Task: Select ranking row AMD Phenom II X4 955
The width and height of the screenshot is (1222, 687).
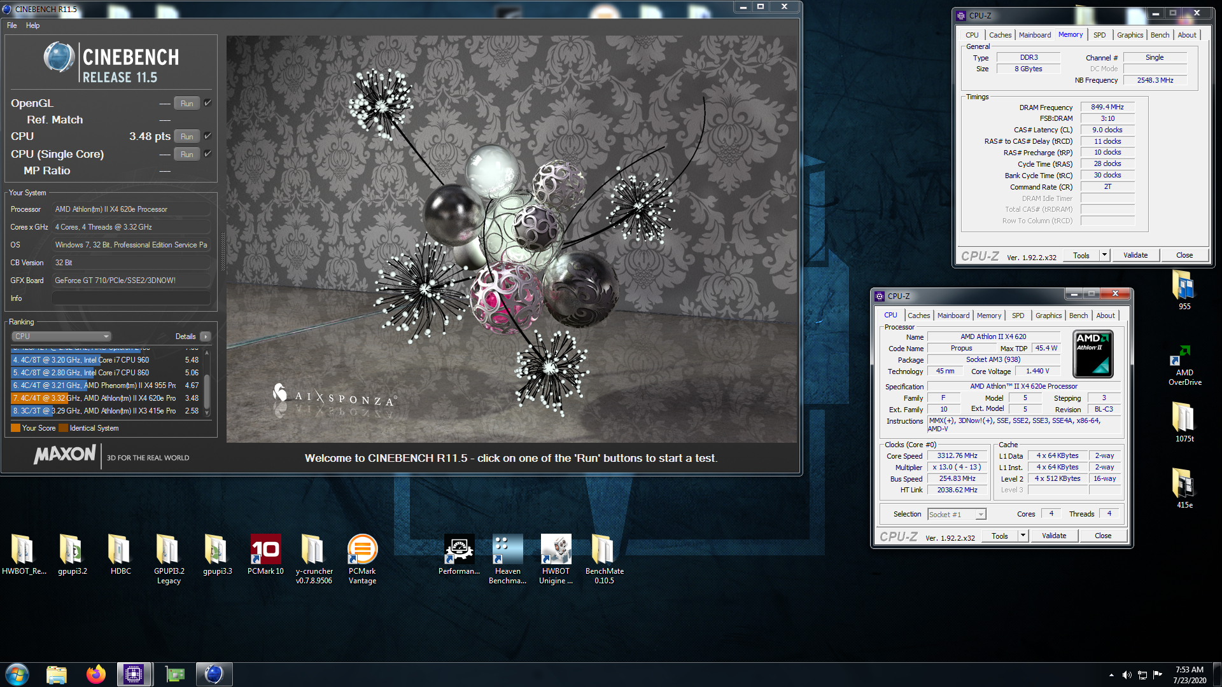Action: click(x=106, y=385)
